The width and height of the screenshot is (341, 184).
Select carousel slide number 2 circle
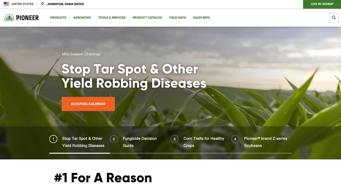pos(114,139)
